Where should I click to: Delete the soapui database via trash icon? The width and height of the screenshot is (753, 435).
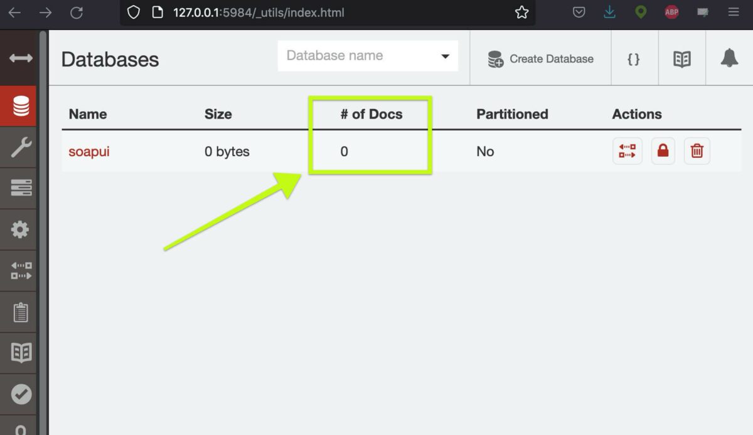697,151
